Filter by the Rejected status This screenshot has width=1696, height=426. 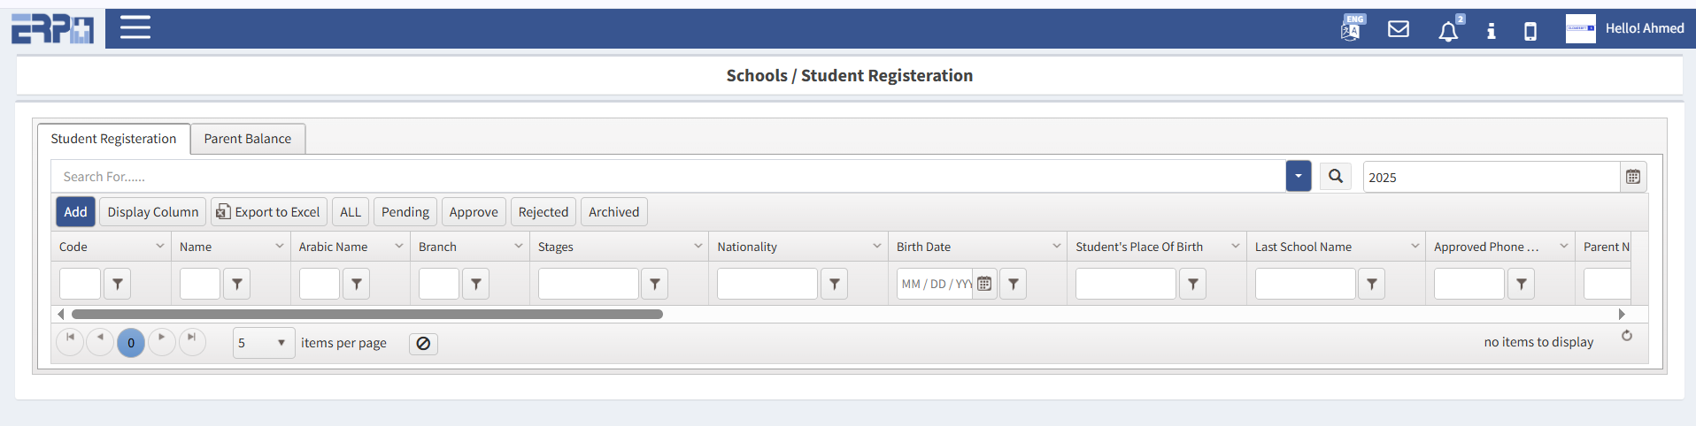click(543, 212)
